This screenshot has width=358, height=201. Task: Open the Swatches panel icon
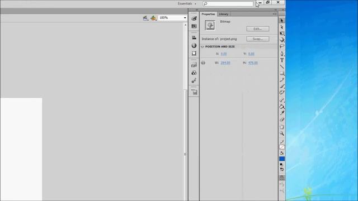(194, 26)
